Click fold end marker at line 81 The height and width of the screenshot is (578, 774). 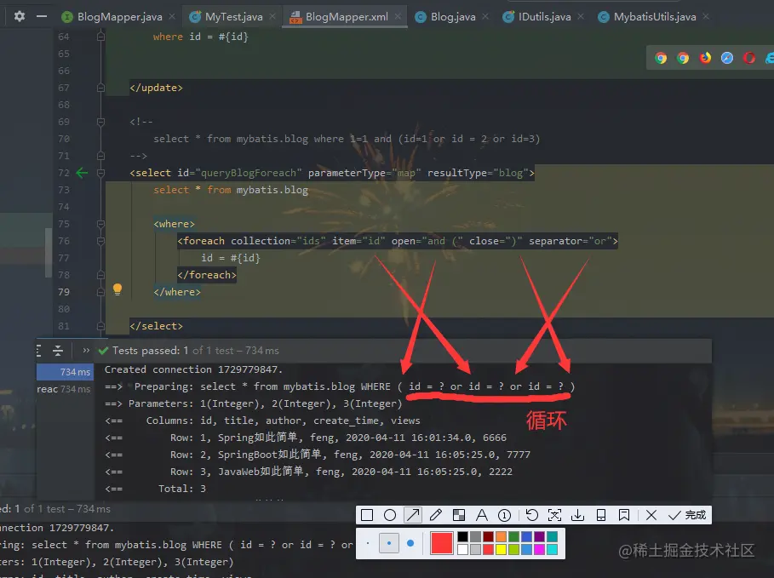click(x=100, y=326)
